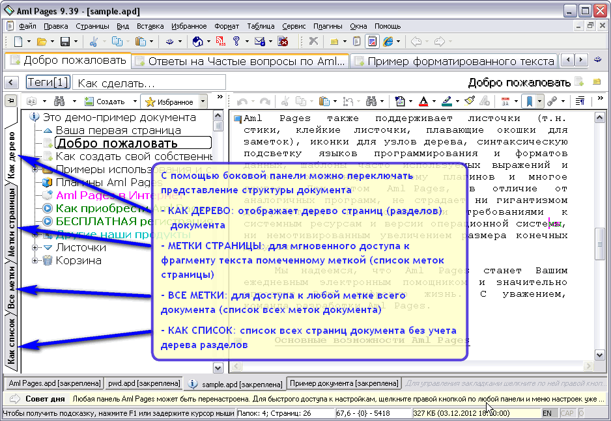611x421 pixels.
Task: Click the small sticky note icon beside the page title
Action: 596,82
